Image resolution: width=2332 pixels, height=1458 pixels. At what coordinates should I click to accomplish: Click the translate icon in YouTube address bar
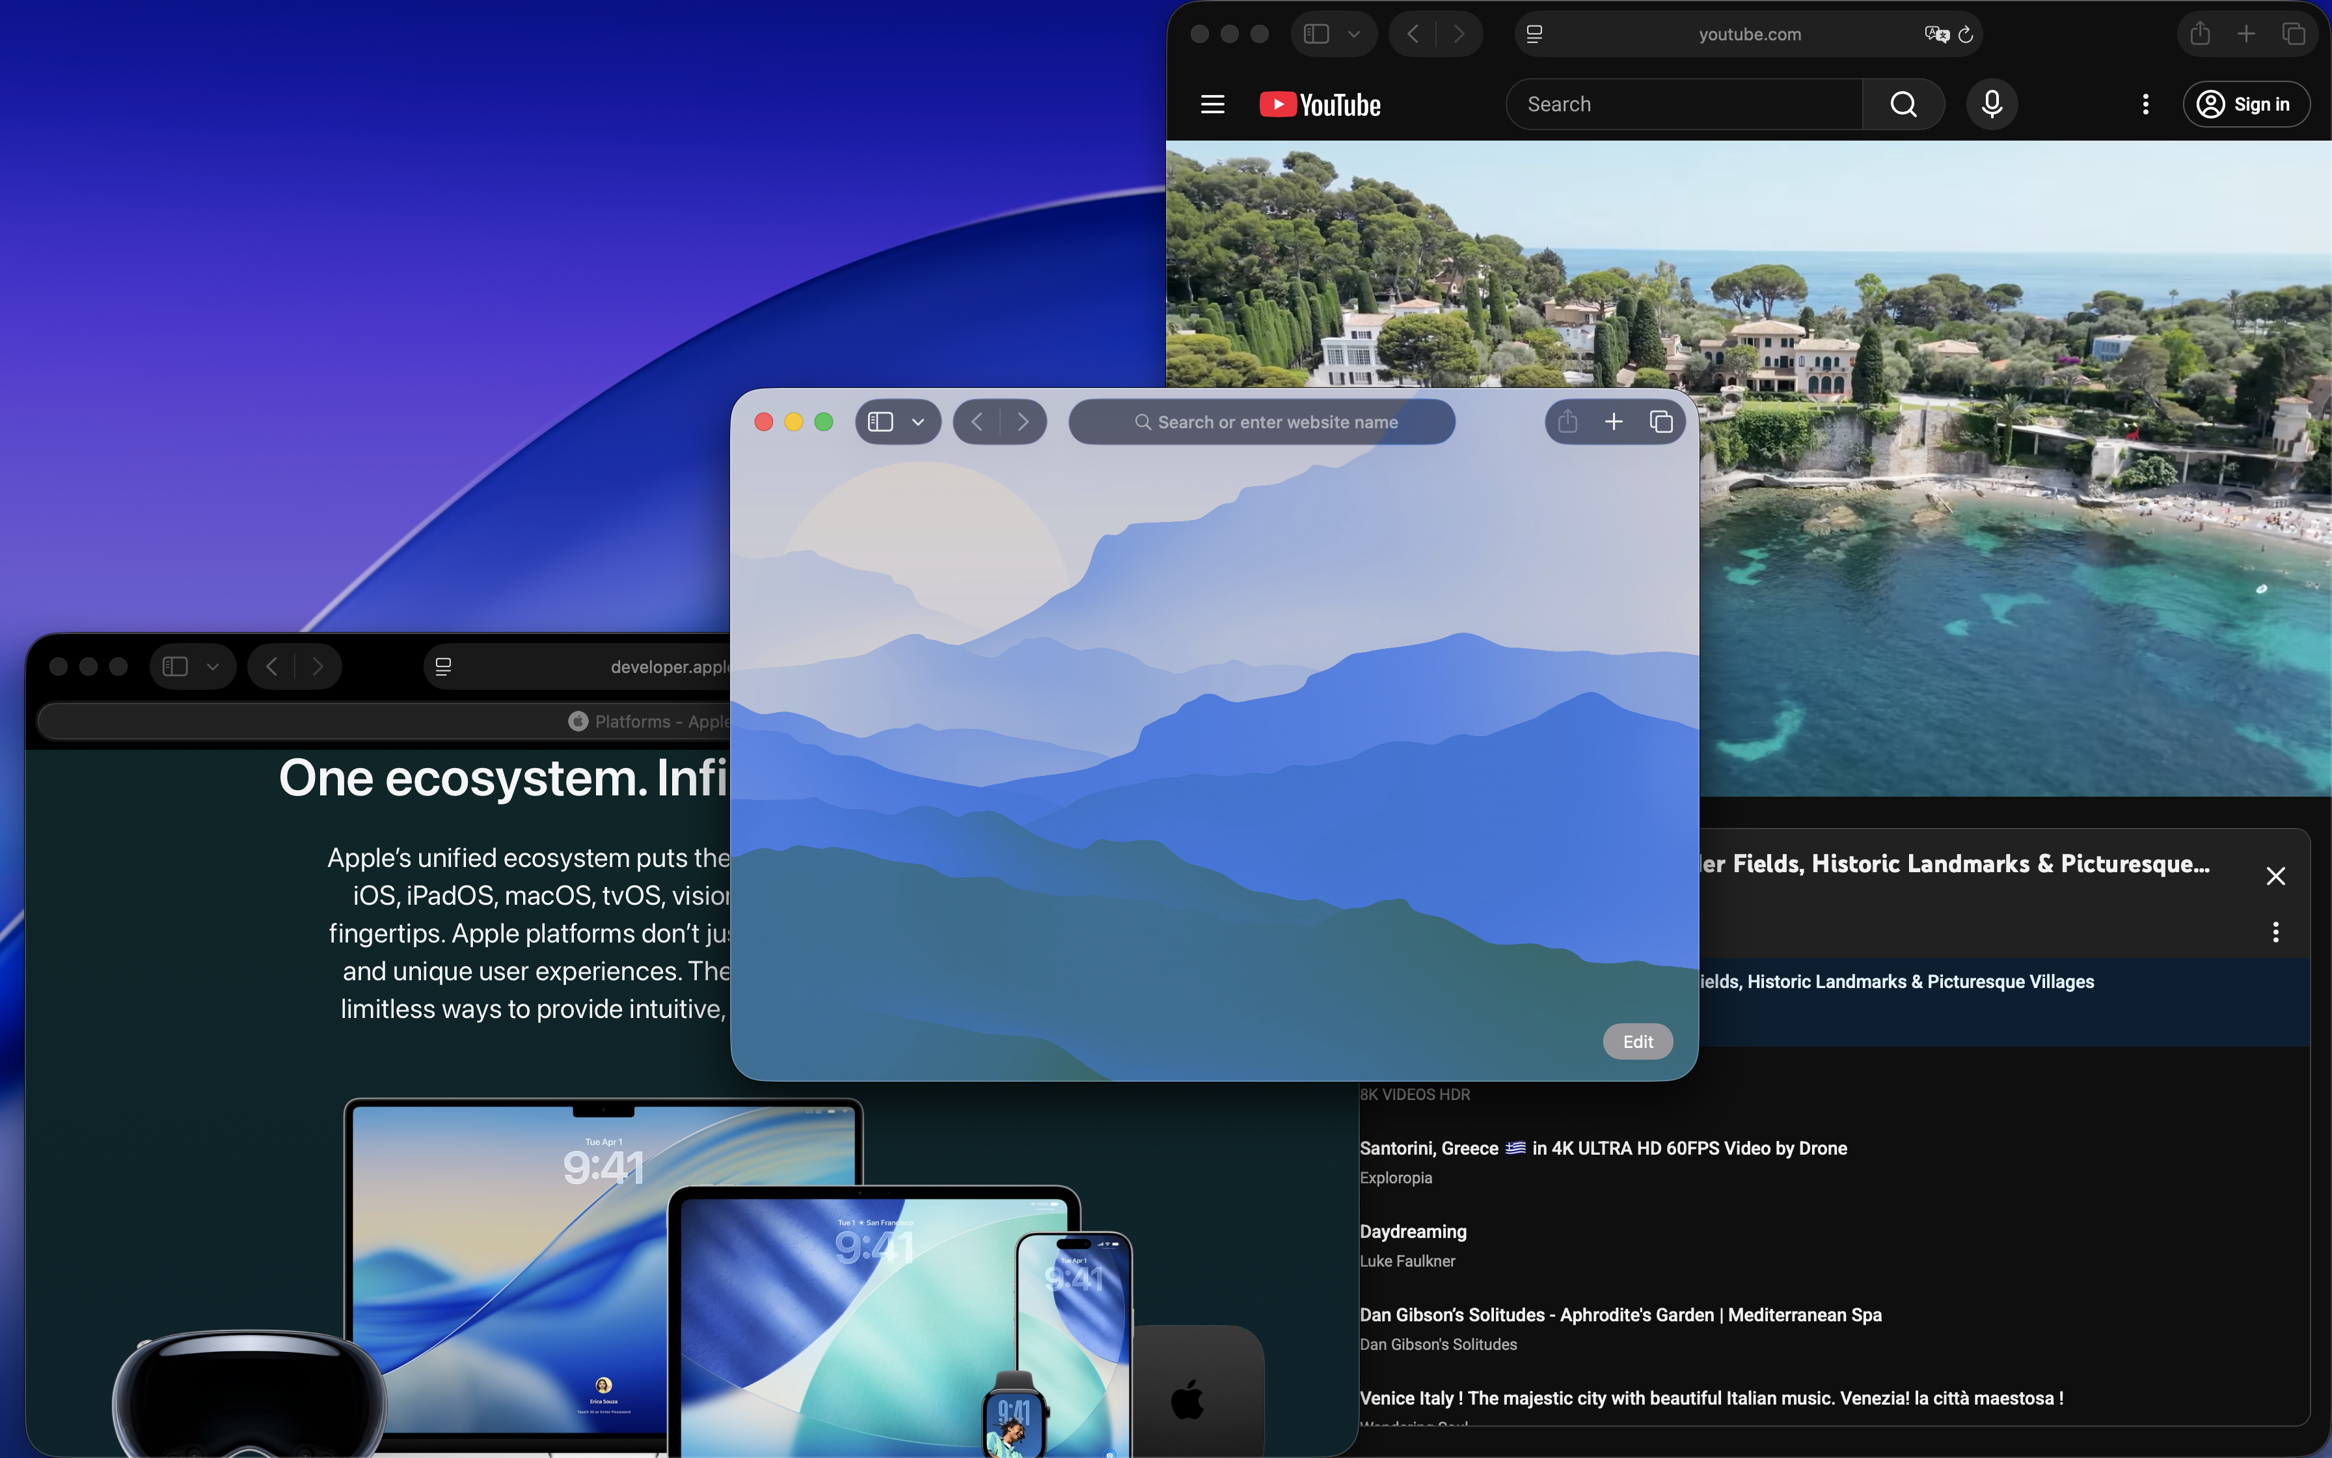[1936, 34]
